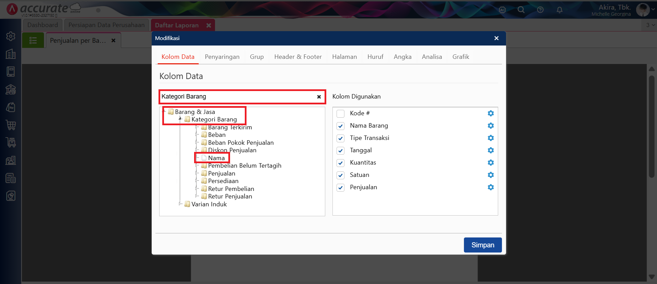Click the search magnifier in top bar

[x=521, y=10]
